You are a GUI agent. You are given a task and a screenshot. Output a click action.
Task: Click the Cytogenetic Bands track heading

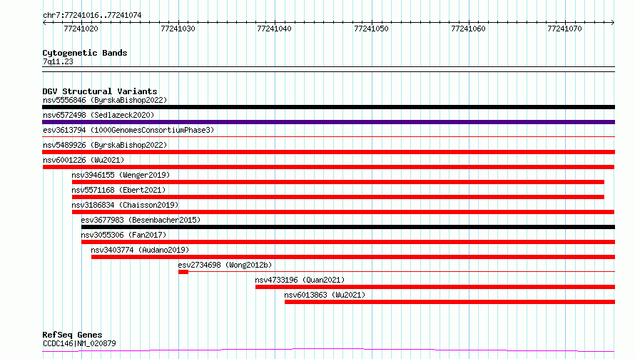tap(85, 53)
